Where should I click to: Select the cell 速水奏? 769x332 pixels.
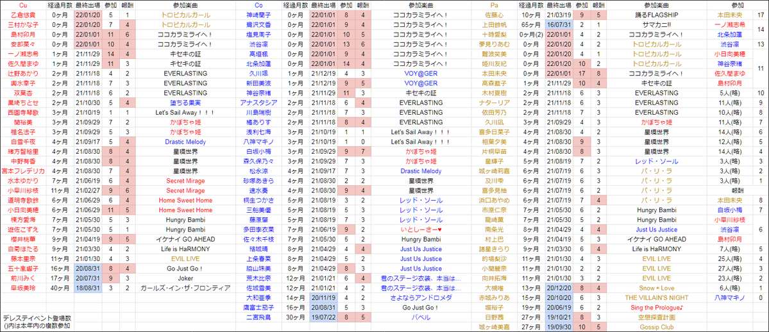258,190
